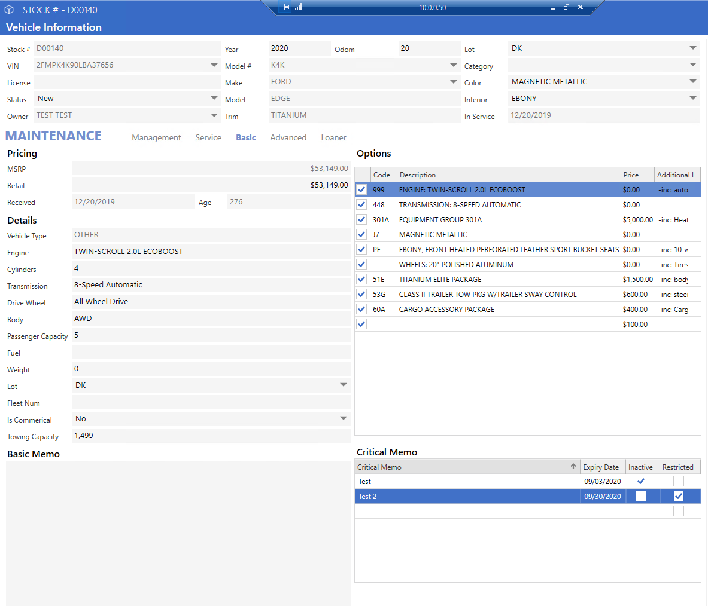Click the Passenger Capacity field
The image size is (708, 606).
pos(211,335)
